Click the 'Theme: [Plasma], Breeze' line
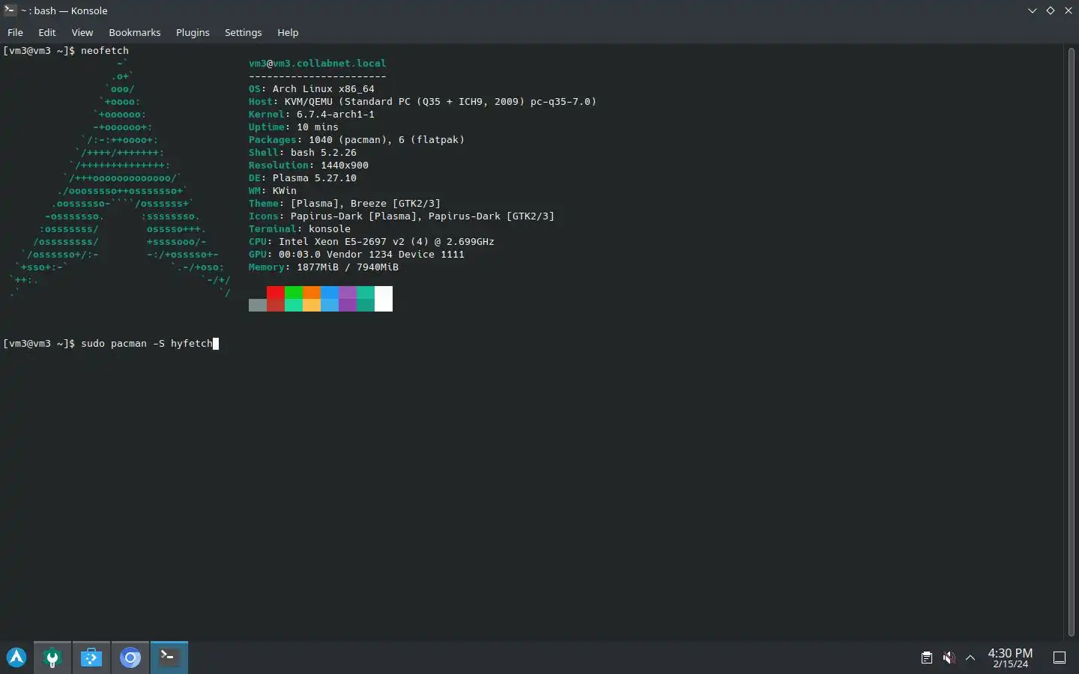The image size is (1079, 674). 345,203
